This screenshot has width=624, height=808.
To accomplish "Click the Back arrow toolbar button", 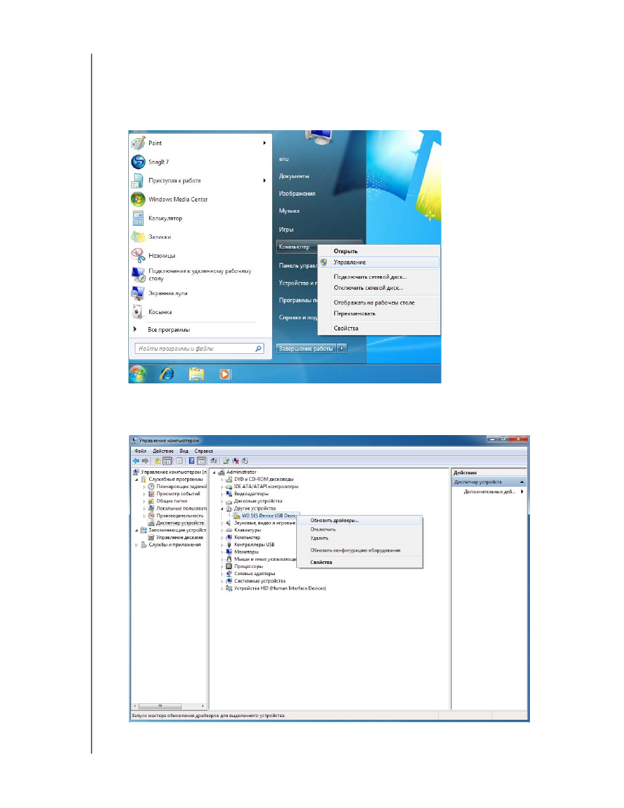I will (136, 461).
